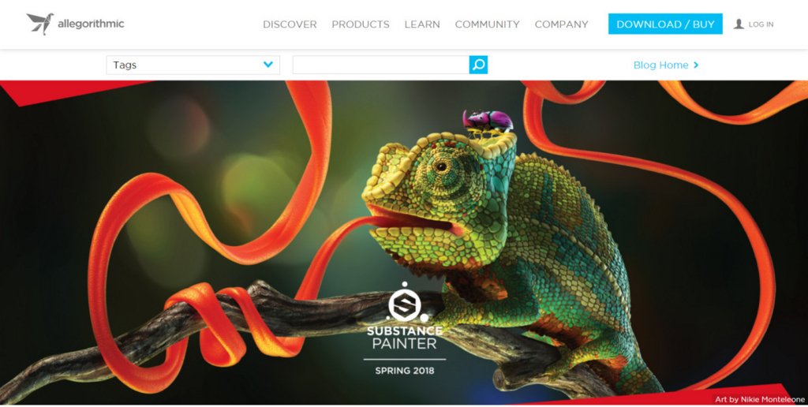808x407 pixels.
Task: Open the DISCOVER menu
Action: (x=290, y=24)
